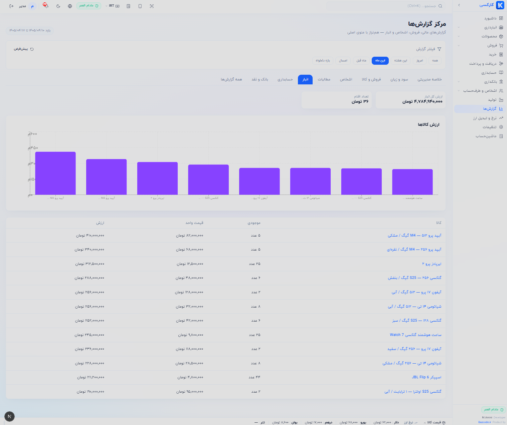
Task: Switch to همه گزارش‌ها tab
Action: coord(231,79)
